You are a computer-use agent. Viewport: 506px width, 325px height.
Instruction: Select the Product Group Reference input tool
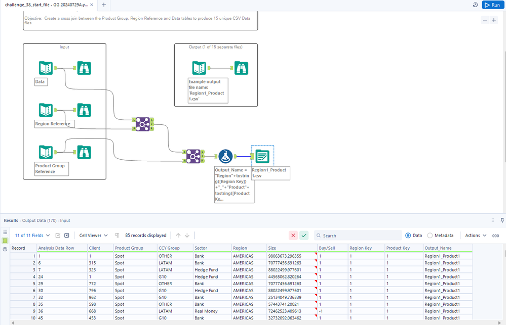tap(46, 152)
